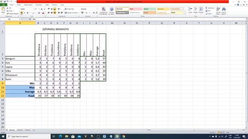Click the Orientation icon
Viewport: 248px width, 139px height.
(x=59, y=9)
